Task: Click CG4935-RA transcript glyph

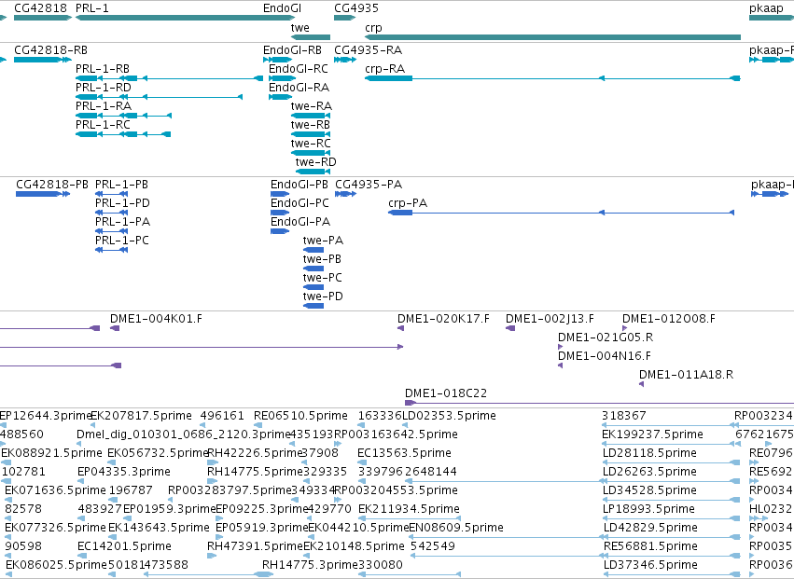Action: (x=345, y=60)
